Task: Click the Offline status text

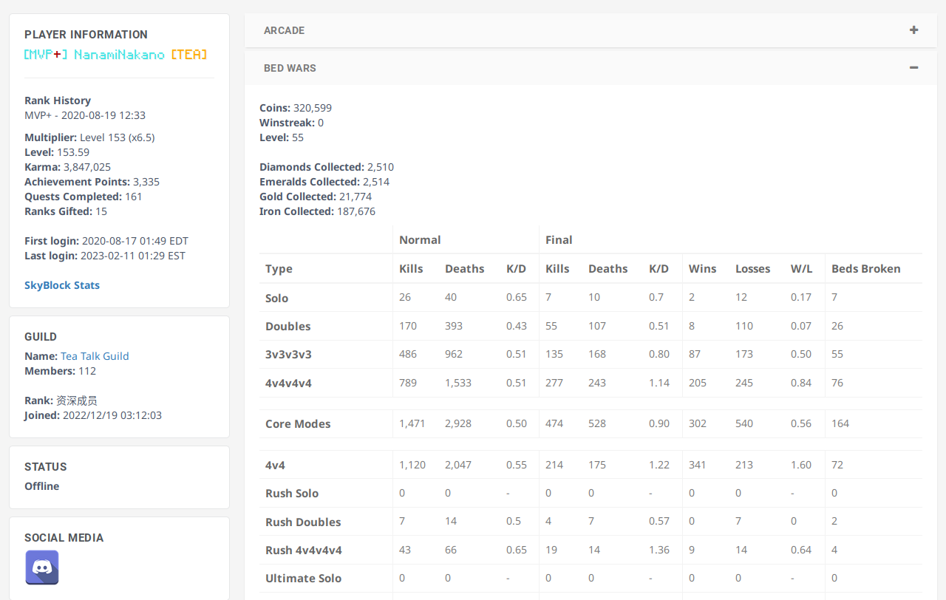Action: coord(42,486)
